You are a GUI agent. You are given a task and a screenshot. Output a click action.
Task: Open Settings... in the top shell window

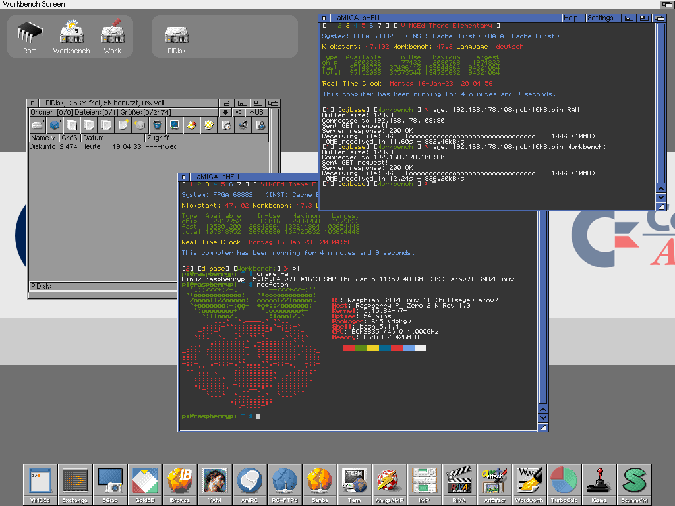click(x=604, y=18)
